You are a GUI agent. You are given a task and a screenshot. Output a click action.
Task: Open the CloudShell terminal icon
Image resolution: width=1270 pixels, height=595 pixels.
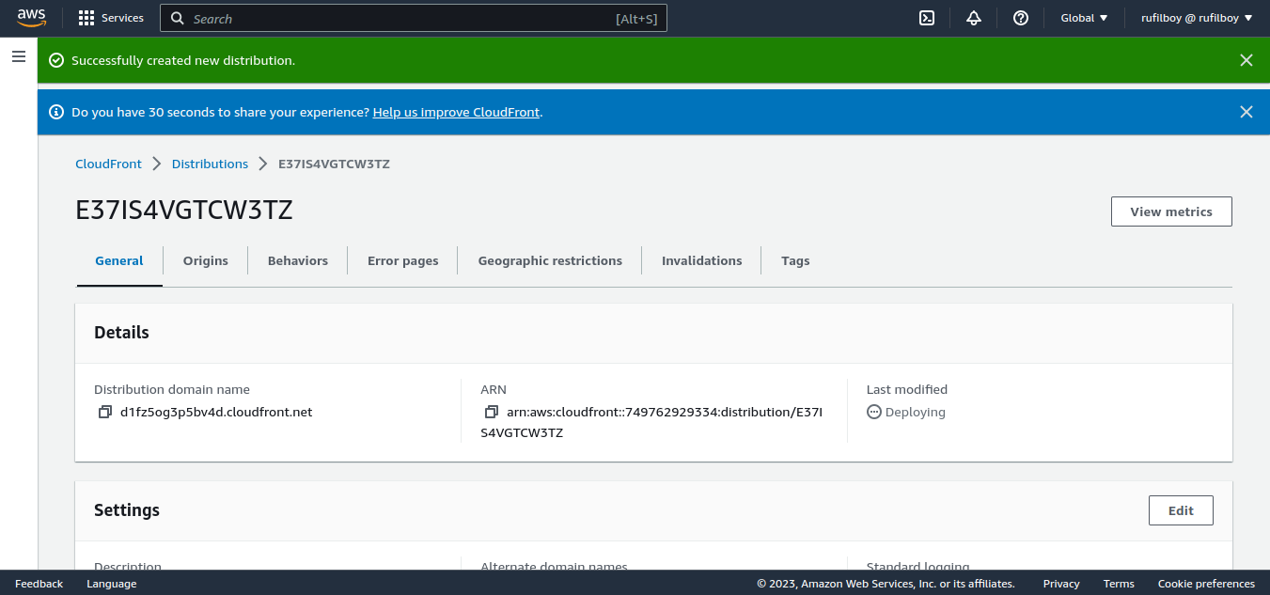tap(927, 18)
